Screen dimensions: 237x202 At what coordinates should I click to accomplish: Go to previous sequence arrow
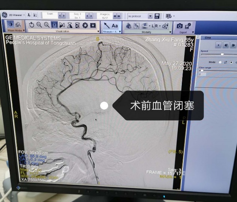[x=87, y=16]
